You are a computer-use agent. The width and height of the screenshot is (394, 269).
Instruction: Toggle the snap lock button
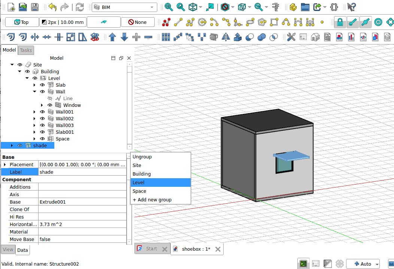tap(340, 22)
